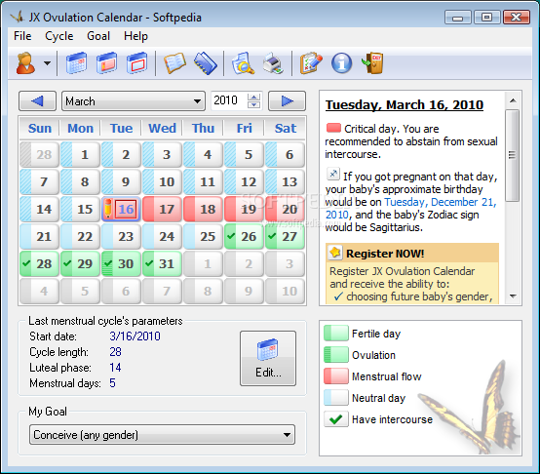Select greyed day 28 of February
Screen dimensions: 540x474
point(39,154)
